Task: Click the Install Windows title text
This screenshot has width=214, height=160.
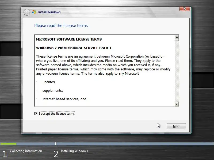Action: click(49, 12)
